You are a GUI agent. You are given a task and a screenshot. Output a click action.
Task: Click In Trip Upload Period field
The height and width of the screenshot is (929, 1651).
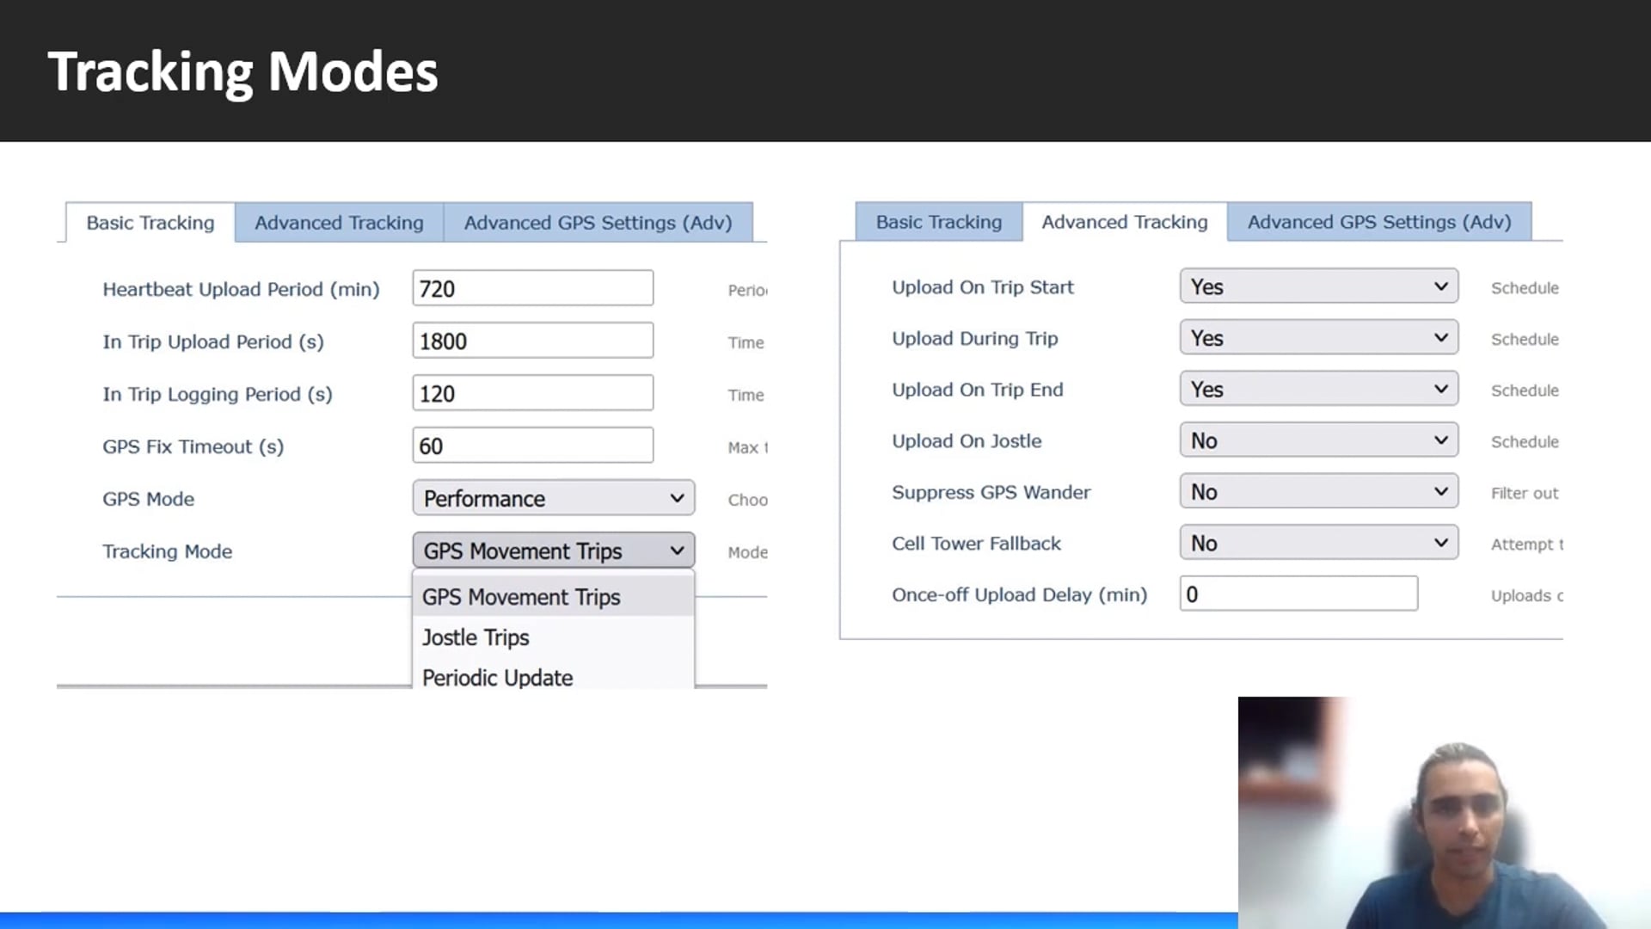click(532, 341)
